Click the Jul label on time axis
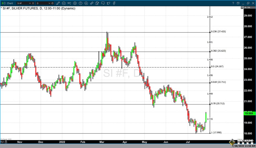The height and width of the screenshot is (148, 256). tap(188, 142)
